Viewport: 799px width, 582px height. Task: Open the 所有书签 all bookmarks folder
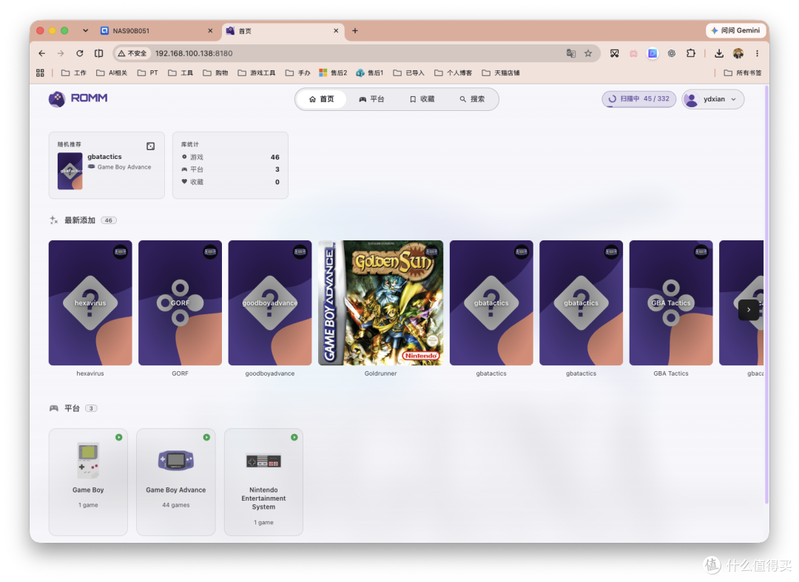743,72
